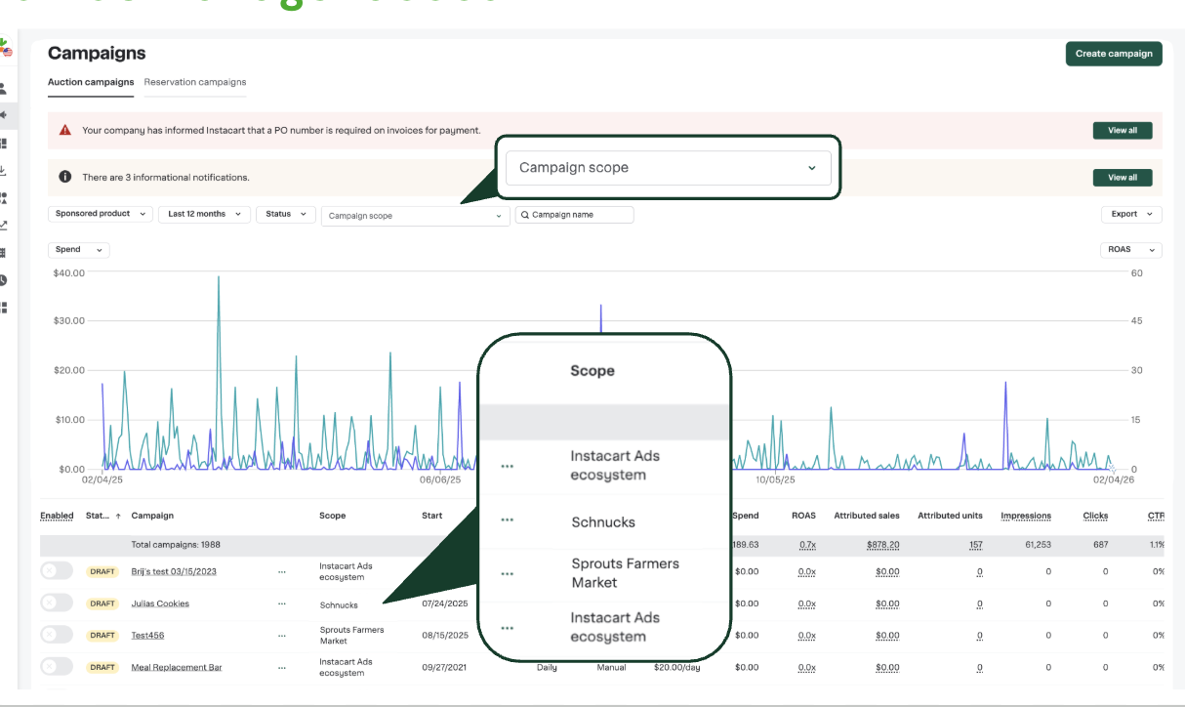The image size is (1185, 707).
Task: Open the account person icon in sidebar
Action: coord(4,88)
